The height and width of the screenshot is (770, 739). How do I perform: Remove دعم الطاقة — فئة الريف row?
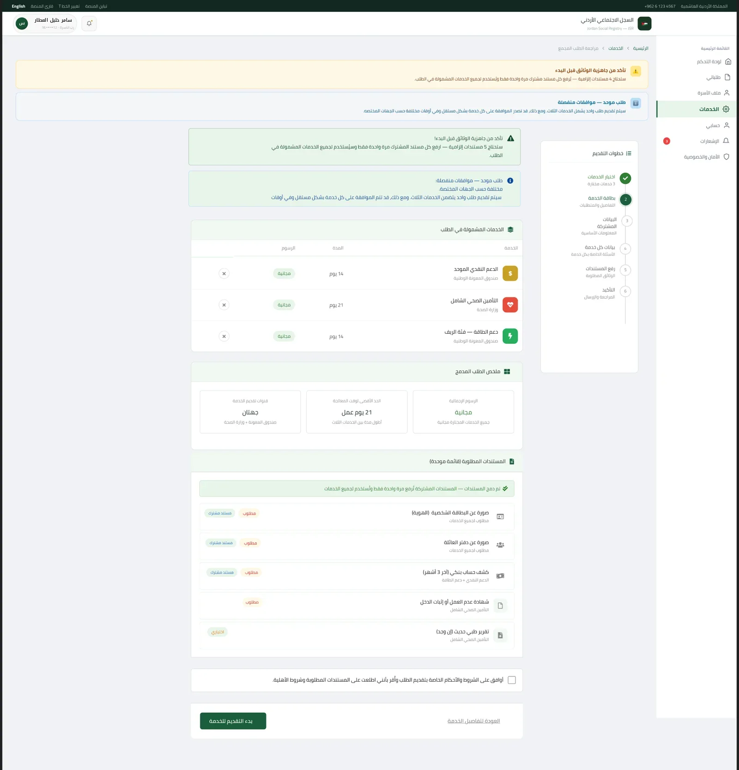(x=224, y=336)
